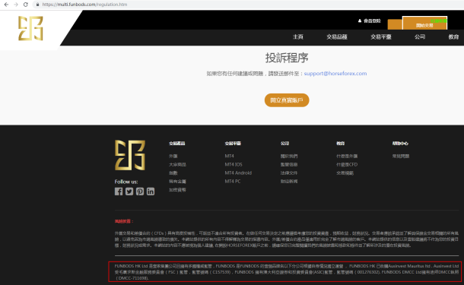Click the 加密貨幣 footer link
This screenshot has width=464, height=285.
(x=177, y=190)
